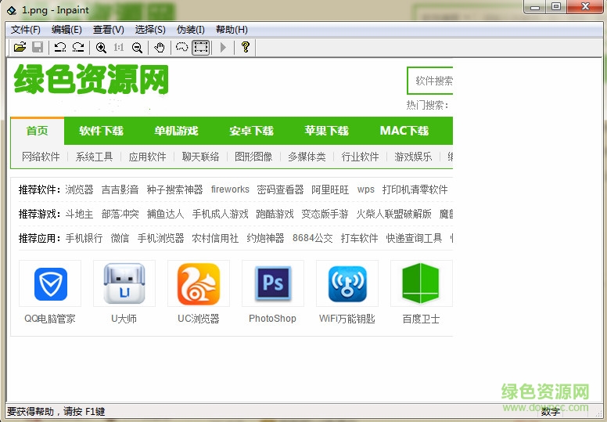The width and height of the screenshot is (607, 422).
Task: Zoom out with the magnifier minus icon
Action: click(137, 47)
